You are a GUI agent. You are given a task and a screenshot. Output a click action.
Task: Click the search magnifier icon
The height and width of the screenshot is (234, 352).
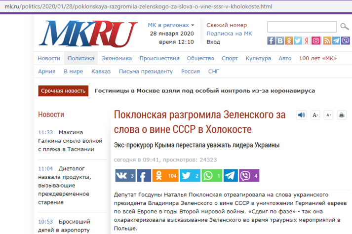344,27
